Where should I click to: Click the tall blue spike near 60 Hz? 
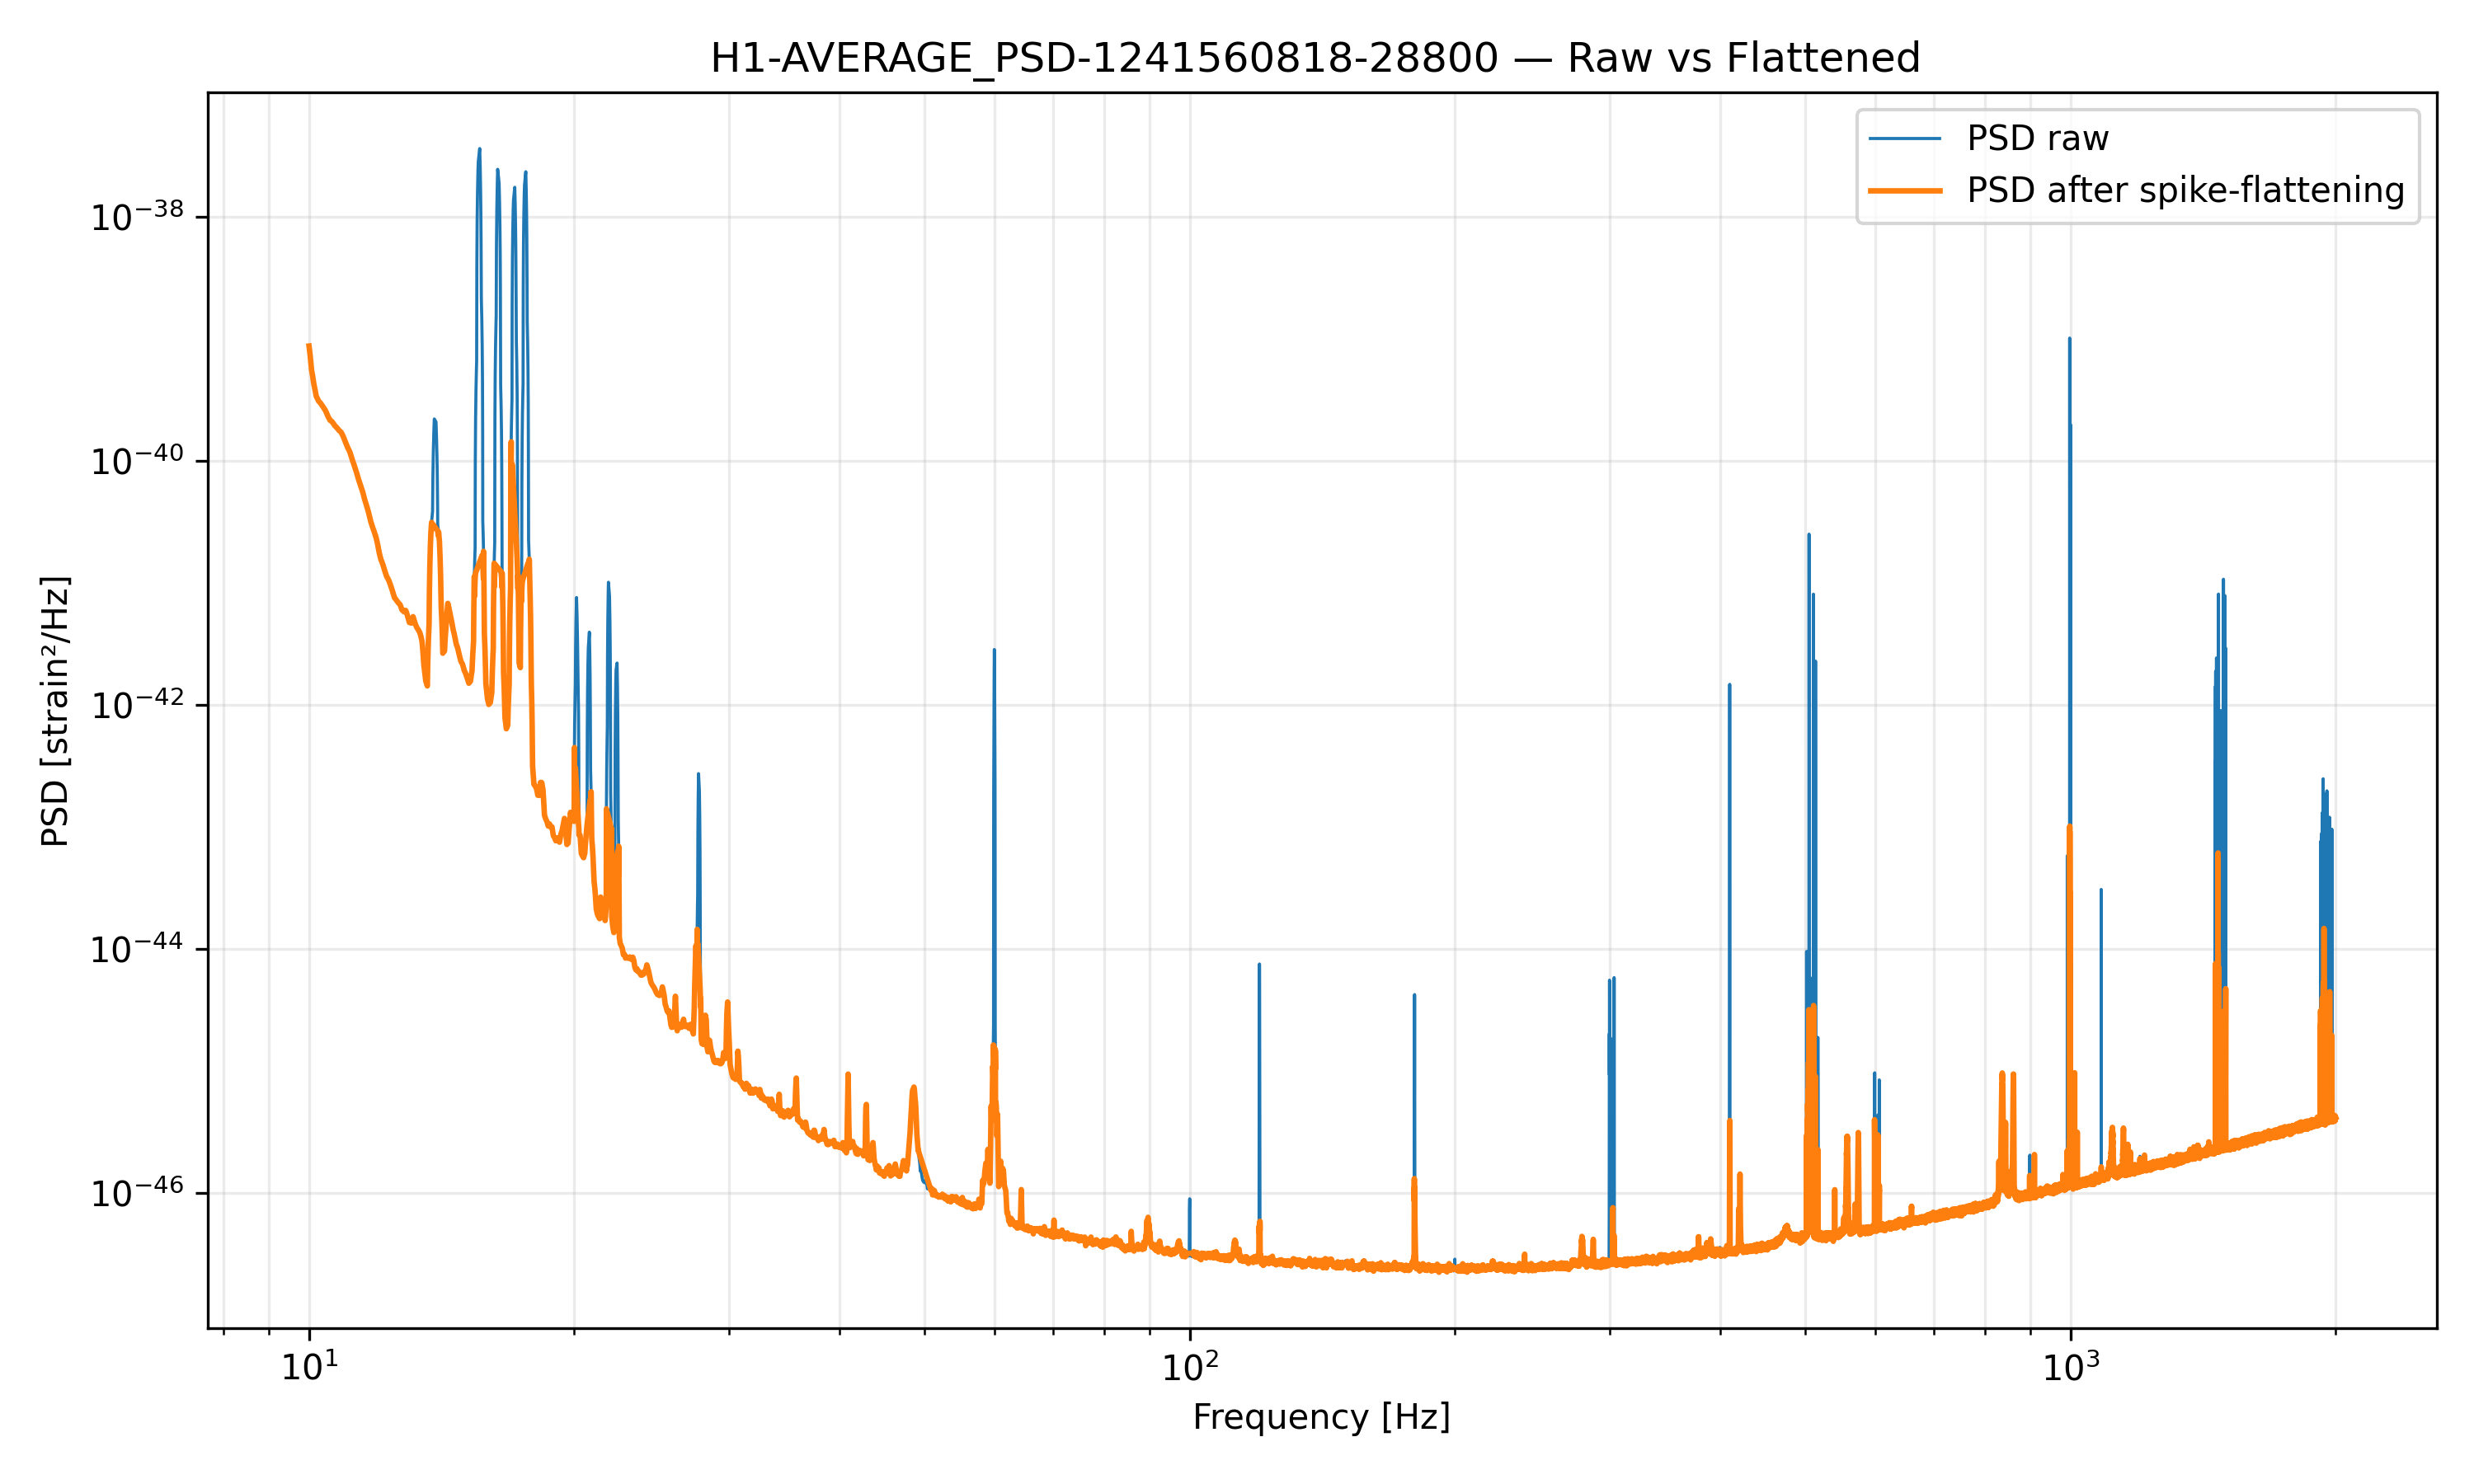point(994,800)
